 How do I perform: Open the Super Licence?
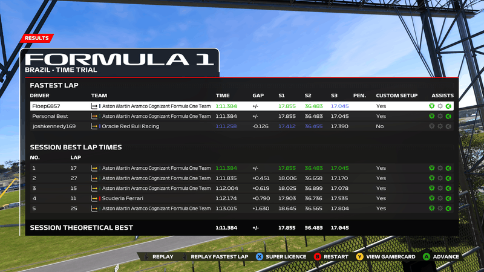tap(286, 256)
